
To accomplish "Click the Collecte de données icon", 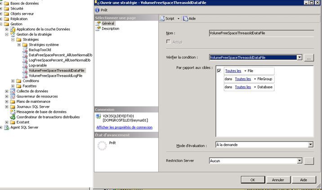I will 13,91.
